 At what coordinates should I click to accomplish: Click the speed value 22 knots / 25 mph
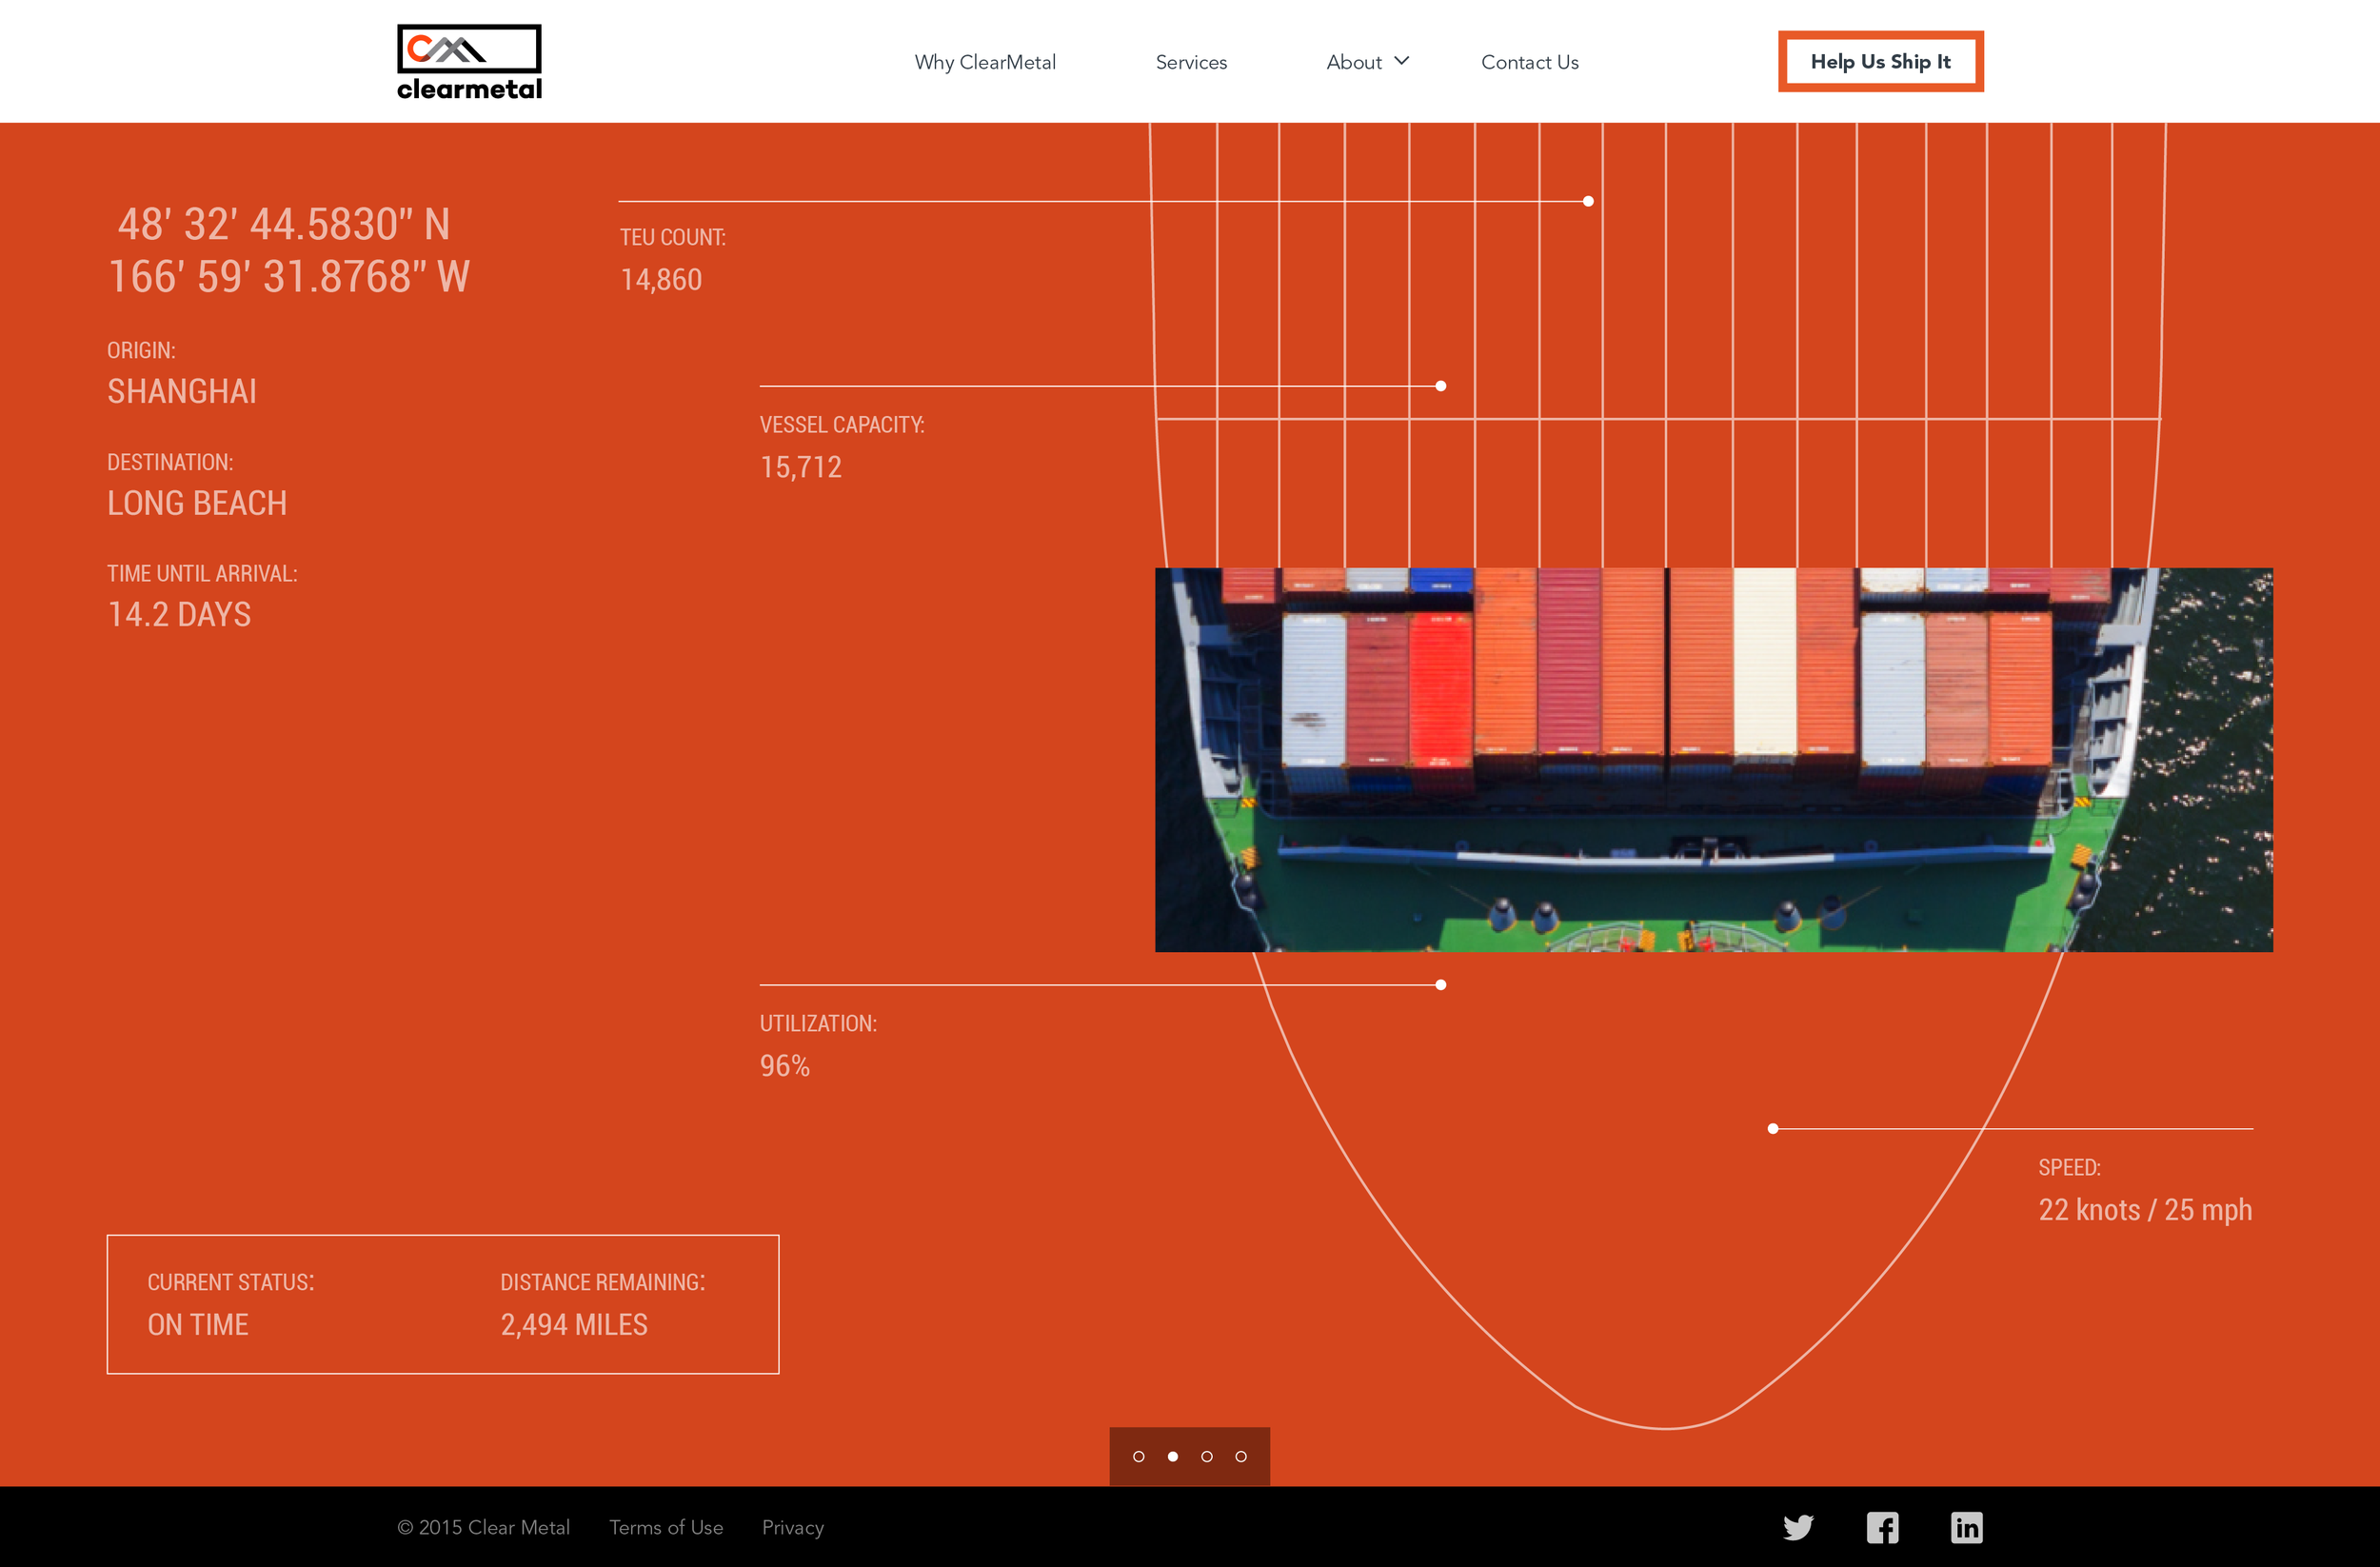[x=2146, y=1210]
